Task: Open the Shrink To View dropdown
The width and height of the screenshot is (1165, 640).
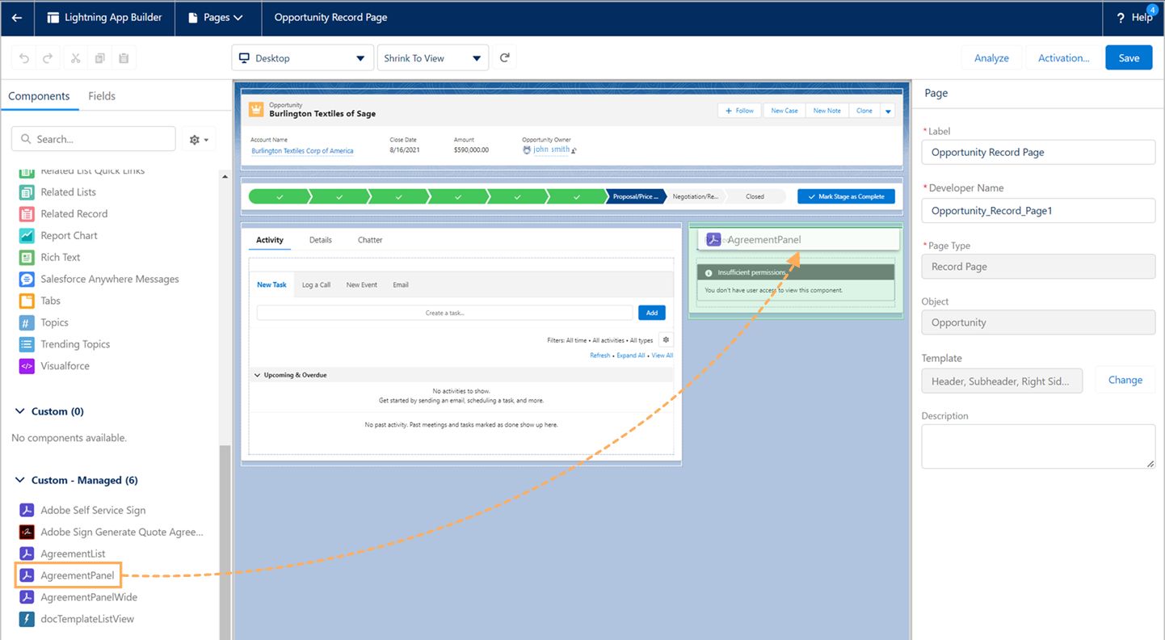Action: coord(433,58)
